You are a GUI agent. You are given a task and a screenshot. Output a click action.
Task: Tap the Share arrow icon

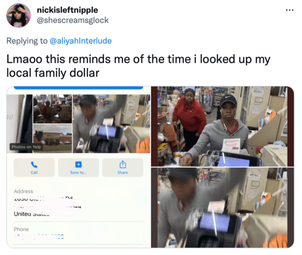pyautogui.click(x=123, y=164)
